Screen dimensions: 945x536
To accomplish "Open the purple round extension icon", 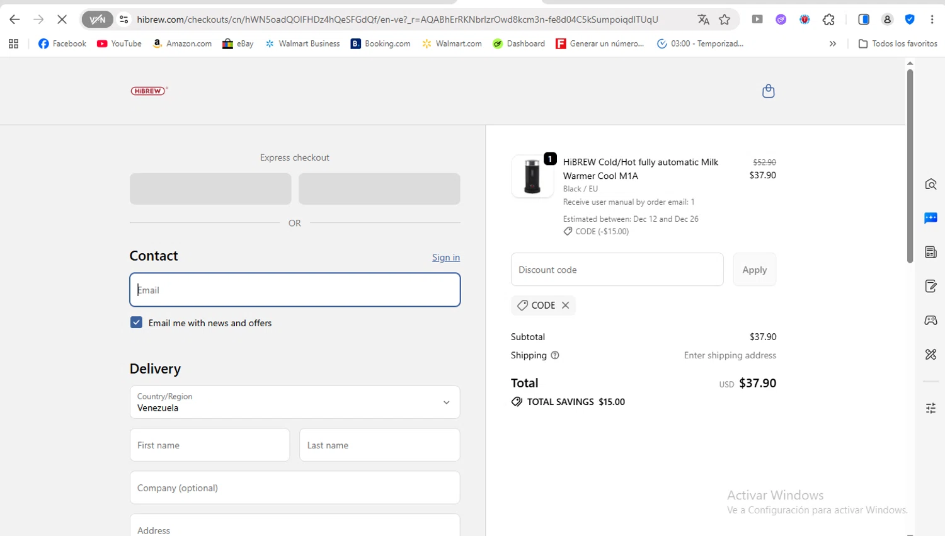I will [781, 20].
